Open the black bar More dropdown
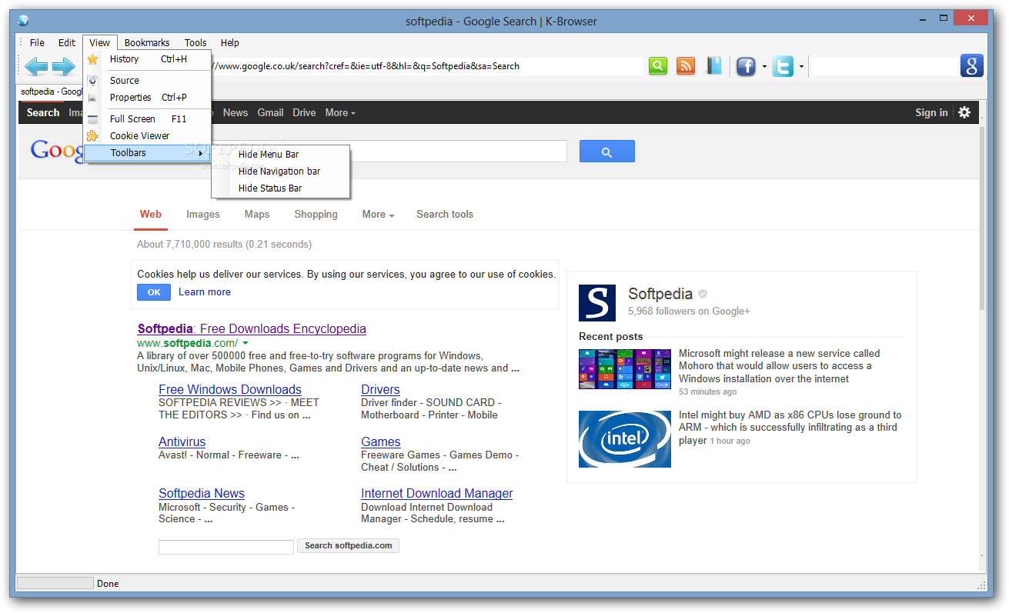This screenshot has height=613, width=1009. [340, 113]
